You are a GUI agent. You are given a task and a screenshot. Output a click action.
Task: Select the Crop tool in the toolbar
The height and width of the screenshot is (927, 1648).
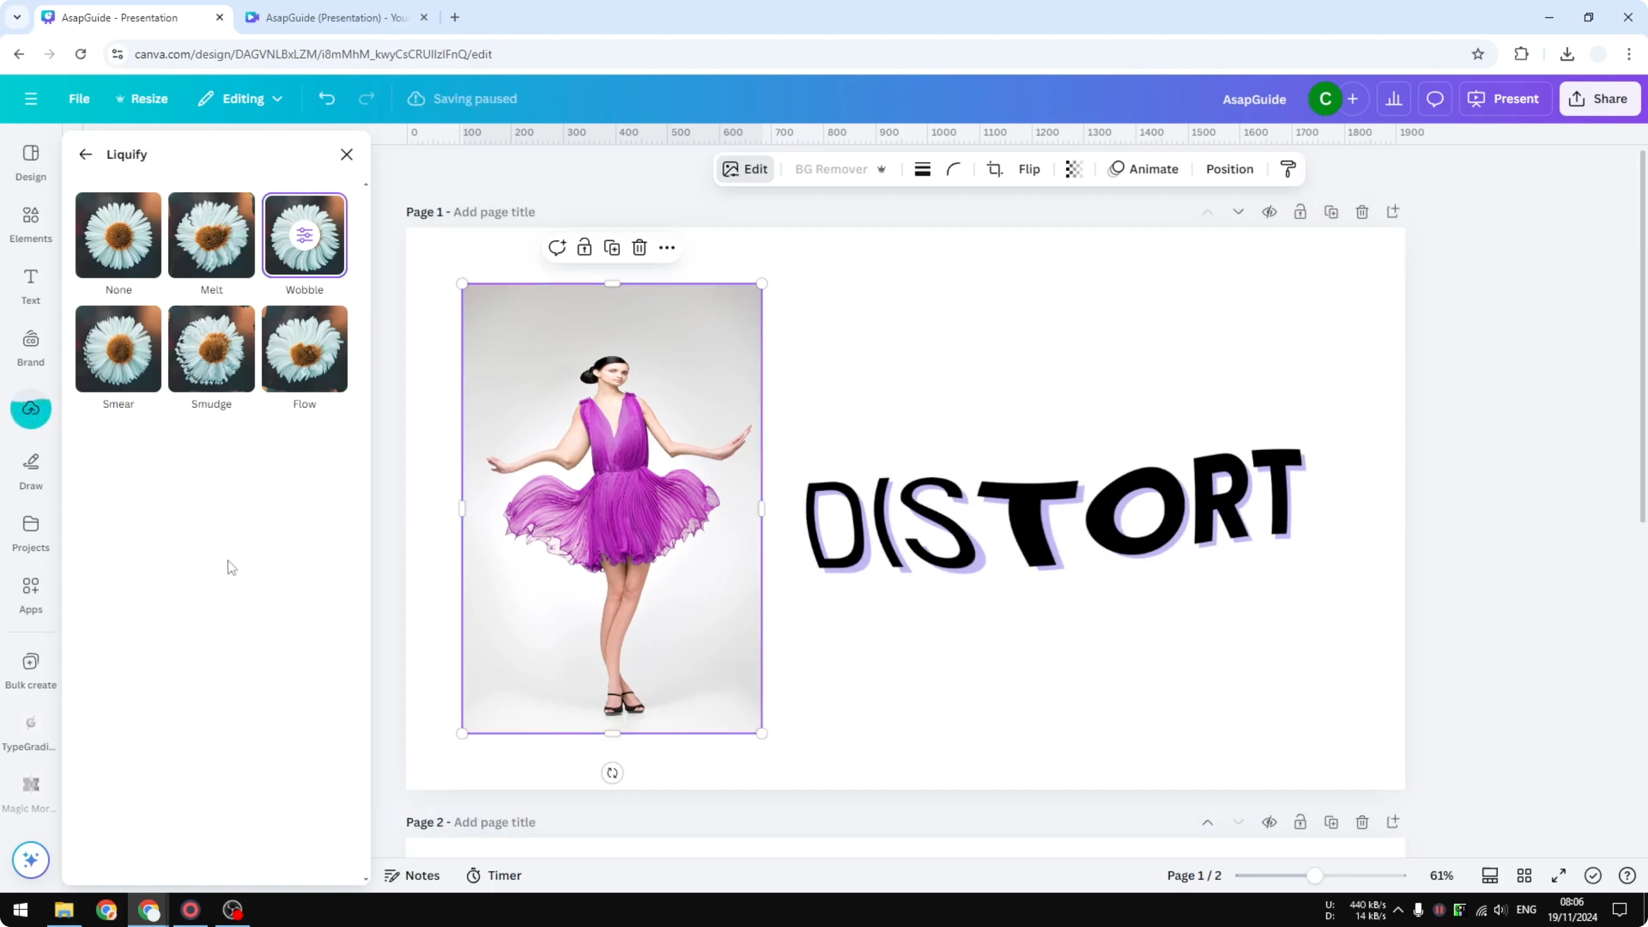(x=995, y=169)
